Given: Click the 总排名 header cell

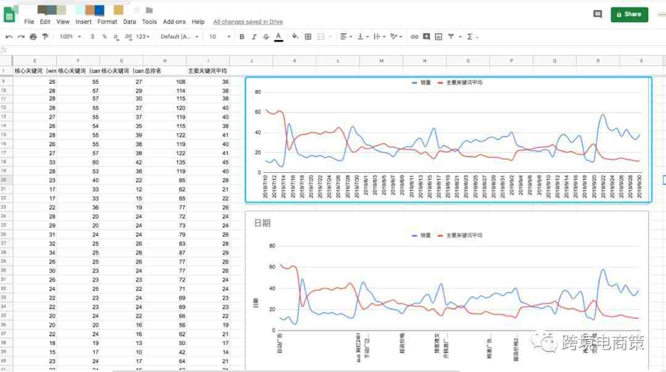Looking at the screenshot, I should [165, 71].
